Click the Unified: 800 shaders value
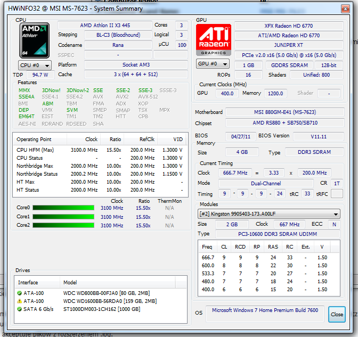Screen dimensions: 358x337 [316, 75]
